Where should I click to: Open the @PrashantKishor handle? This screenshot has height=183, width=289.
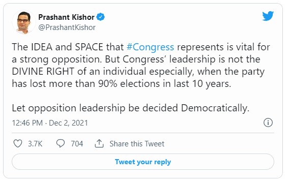[67, 27]
